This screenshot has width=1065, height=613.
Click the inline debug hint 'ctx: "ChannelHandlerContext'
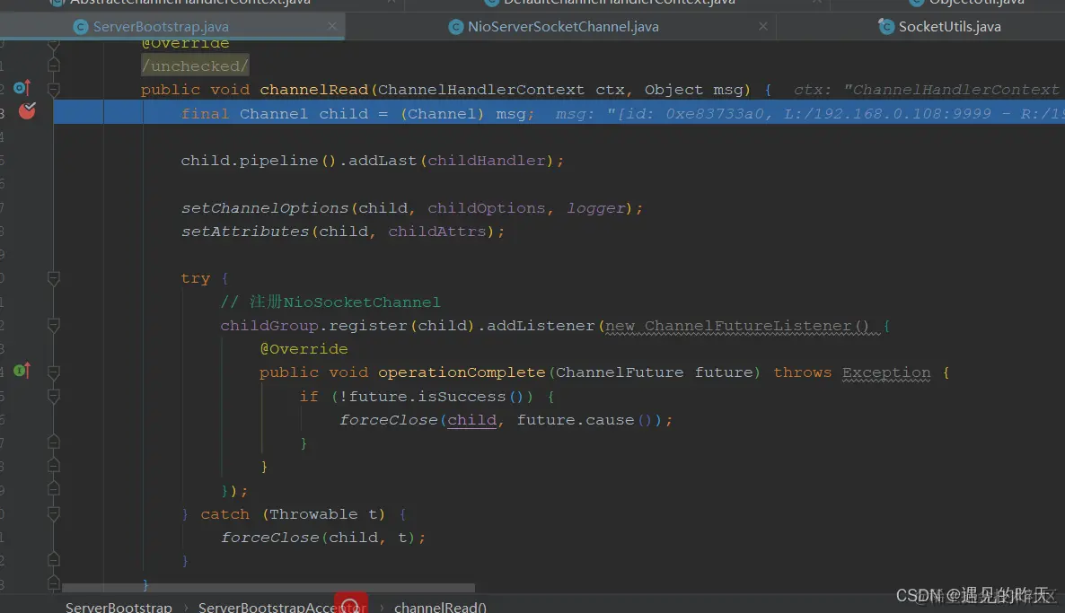tap(926, 90)
